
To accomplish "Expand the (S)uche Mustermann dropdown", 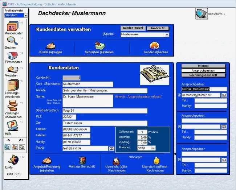I will [x=167, y=35].
